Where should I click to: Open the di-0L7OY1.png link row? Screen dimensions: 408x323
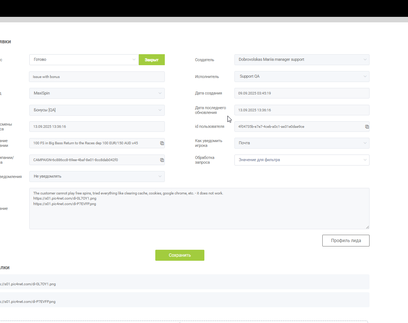click(x=184, y=282)
